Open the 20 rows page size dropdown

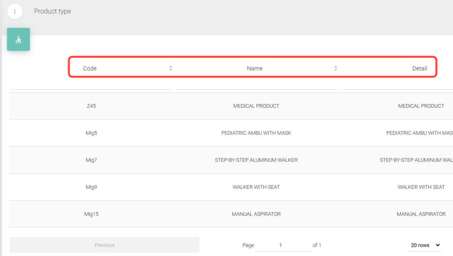(x=426, y=245)
